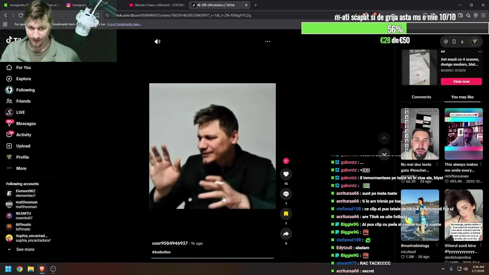Screen dimensions: 489x275
Task: Open the browser apps grid icon
Action: coord(5,24)
